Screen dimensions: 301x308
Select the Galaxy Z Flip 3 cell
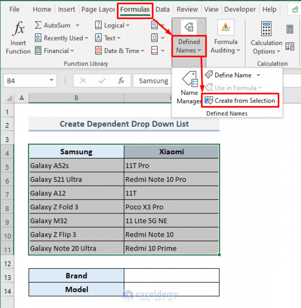[x=76, y=234]
